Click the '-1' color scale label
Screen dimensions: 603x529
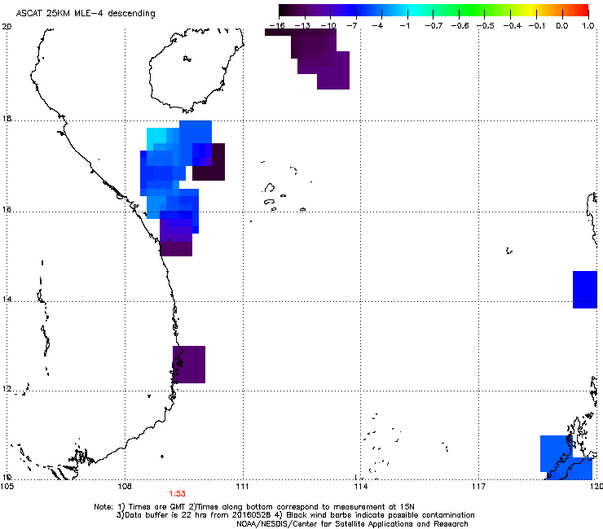[404, 26]
